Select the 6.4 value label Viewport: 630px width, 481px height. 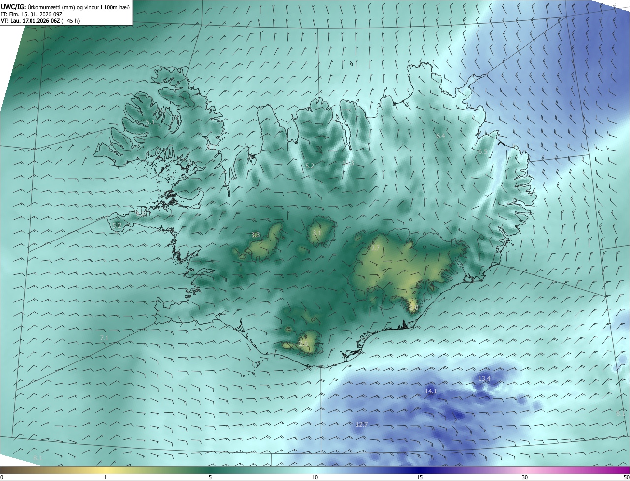click(441, 136)
